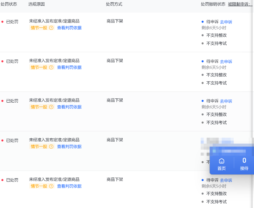The width and height of the screenshot is (254, 208).
Task: Open 首页 home icon in floating widget
Action: (x=222, y=164)
